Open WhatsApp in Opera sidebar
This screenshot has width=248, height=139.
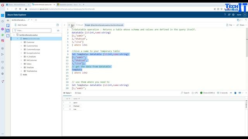[x=3, y=35]
